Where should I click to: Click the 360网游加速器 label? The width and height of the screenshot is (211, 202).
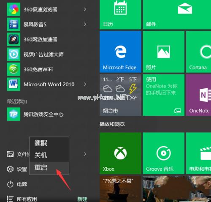41,39
